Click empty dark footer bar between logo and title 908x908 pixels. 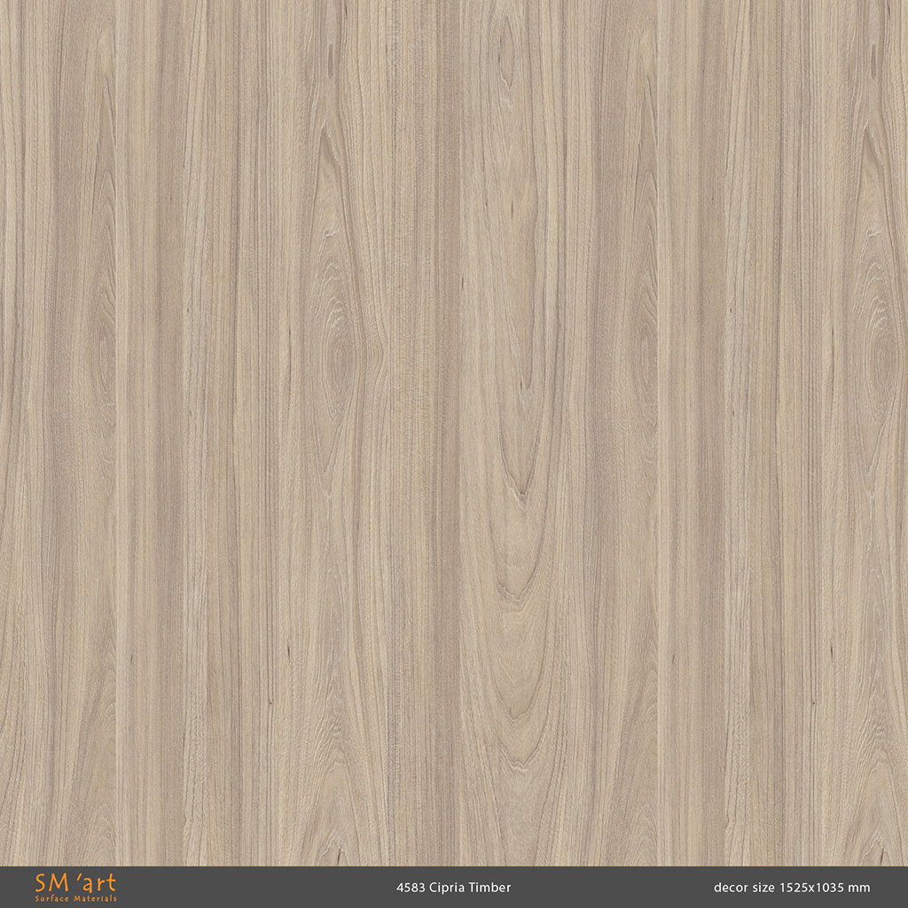pos(257,888)
